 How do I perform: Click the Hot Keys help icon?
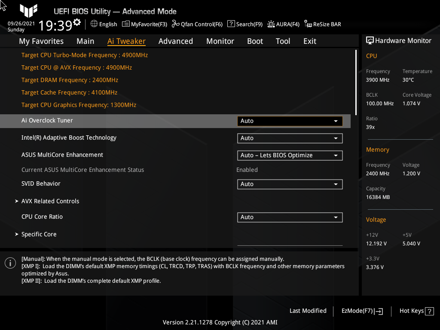click(x=428, y=311)
